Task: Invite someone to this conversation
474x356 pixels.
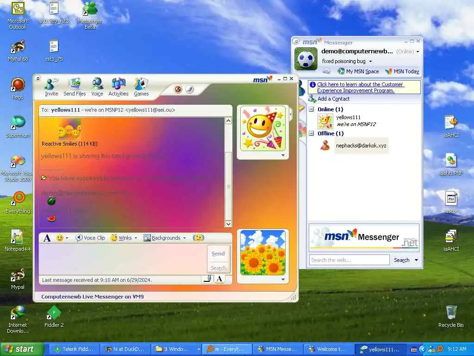Action: 51,87
